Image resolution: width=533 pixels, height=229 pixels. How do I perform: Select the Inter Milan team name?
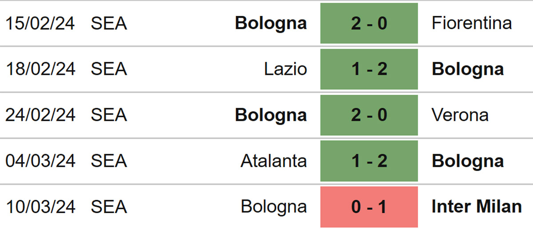click(477, 207)
